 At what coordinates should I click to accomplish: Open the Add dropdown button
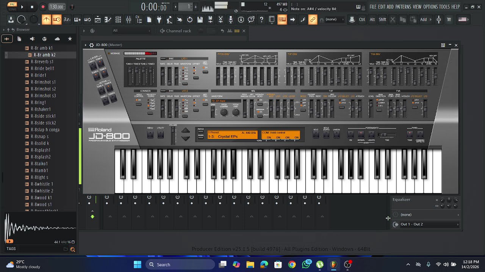[426, 20]
